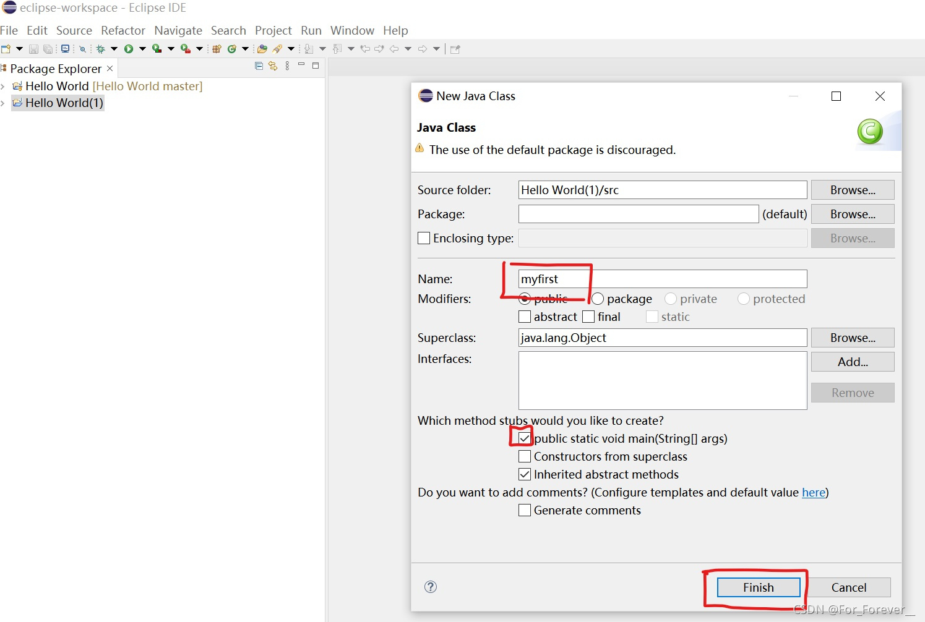Select the public modifier radio button
This screenshot has width=925, height=622.
click(x=525, y=299)
